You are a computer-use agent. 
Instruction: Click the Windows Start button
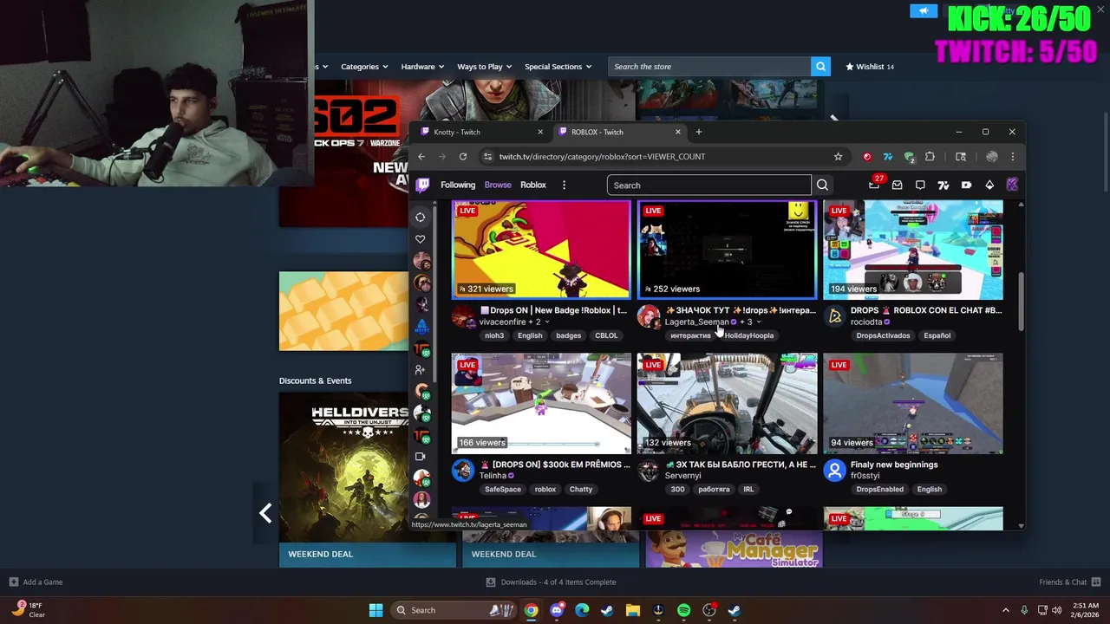375,610
